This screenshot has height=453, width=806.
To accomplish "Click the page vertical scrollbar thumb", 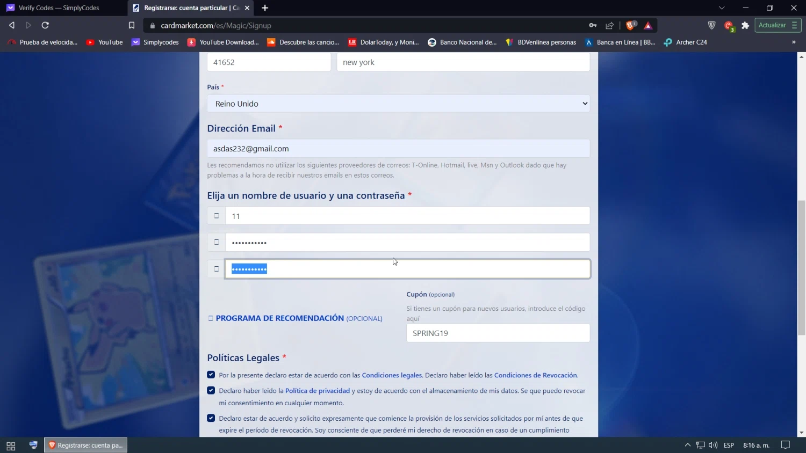I will click(802, 267).
